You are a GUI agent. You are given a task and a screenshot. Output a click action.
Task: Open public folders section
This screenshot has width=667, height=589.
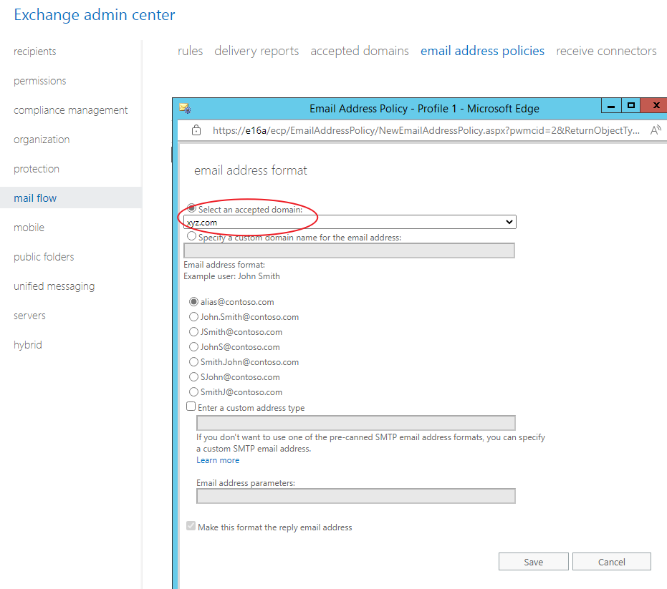pos(44,257)
